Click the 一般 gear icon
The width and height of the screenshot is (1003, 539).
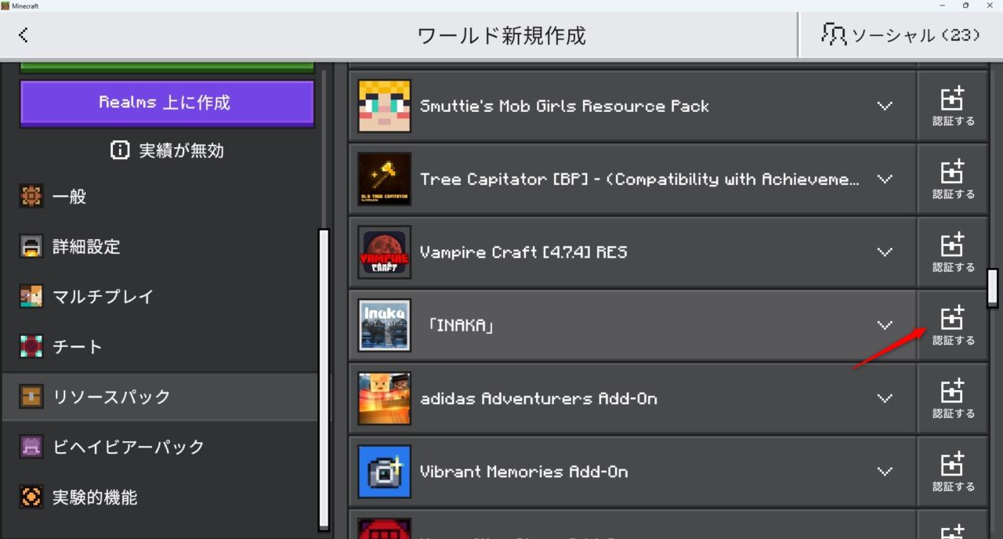tap(31, 197)
